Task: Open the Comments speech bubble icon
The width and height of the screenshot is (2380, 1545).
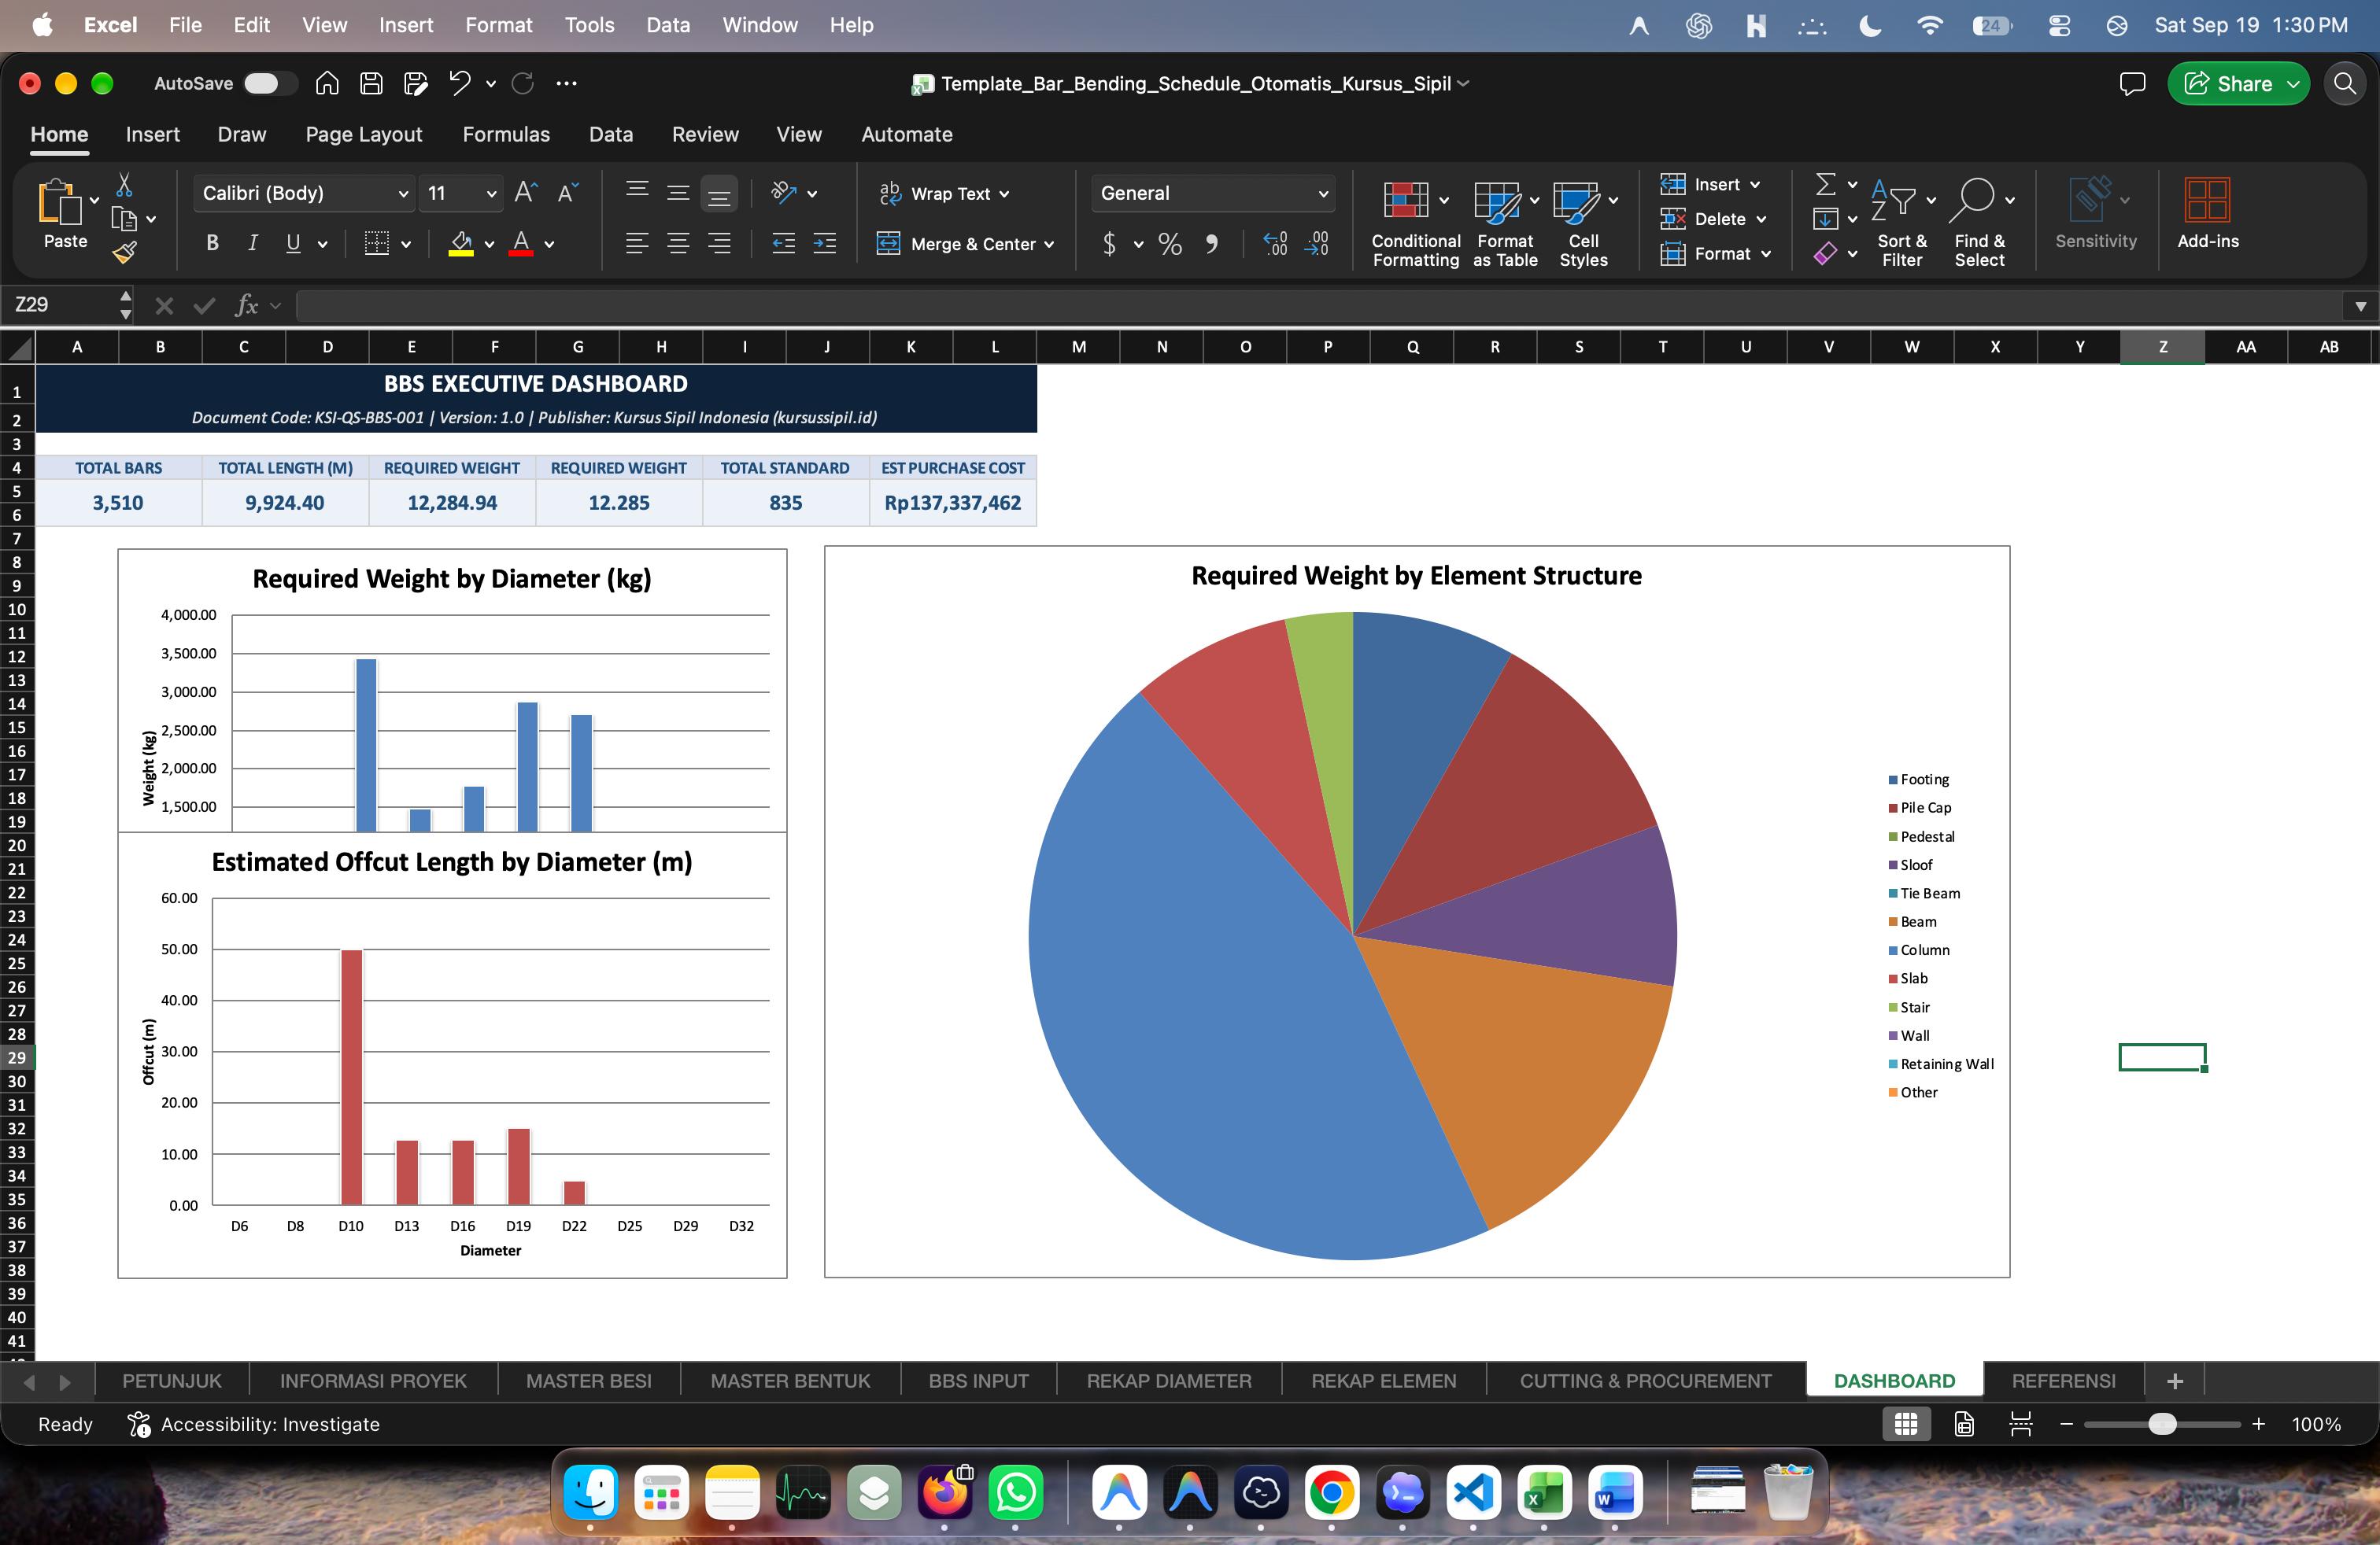Action: (x=2132, y=84)
